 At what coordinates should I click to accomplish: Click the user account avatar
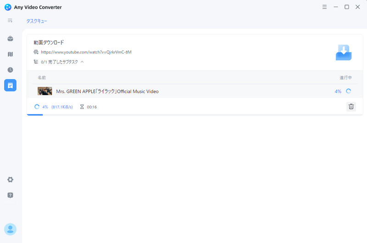(x=10, y=229)
